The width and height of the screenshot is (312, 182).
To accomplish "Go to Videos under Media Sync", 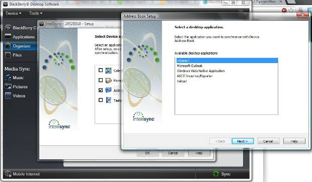I will [19, 96].
